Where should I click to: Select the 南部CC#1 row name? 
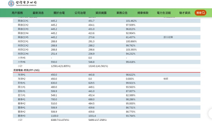[x=23, y=41]
